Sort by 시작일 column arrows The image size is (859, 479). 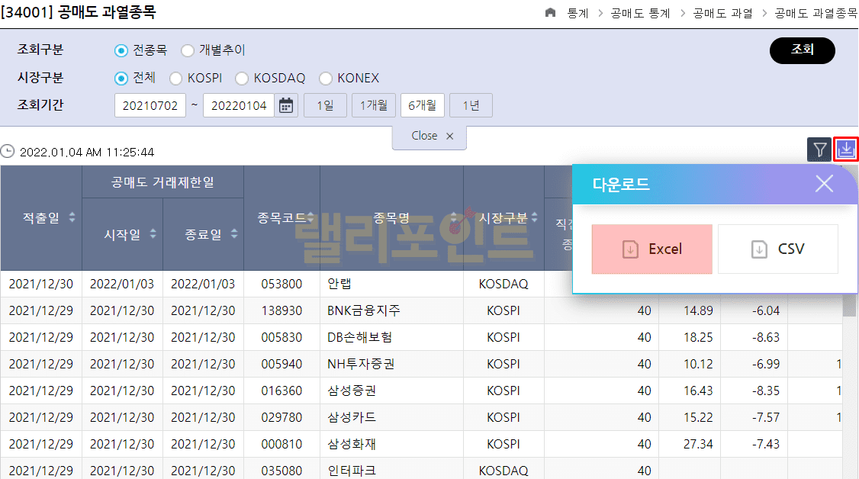153,234
